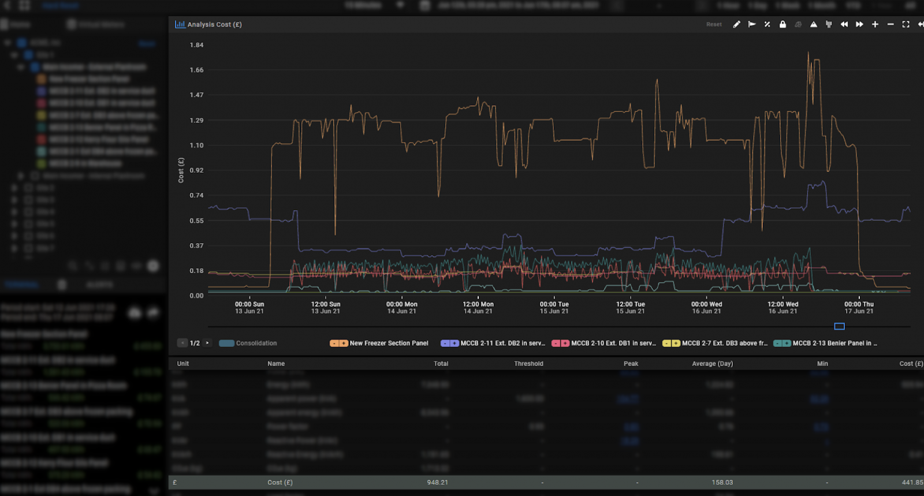Click the mountain peak icon
Viewport: 924px width, 496px height.
coord(813,24)
